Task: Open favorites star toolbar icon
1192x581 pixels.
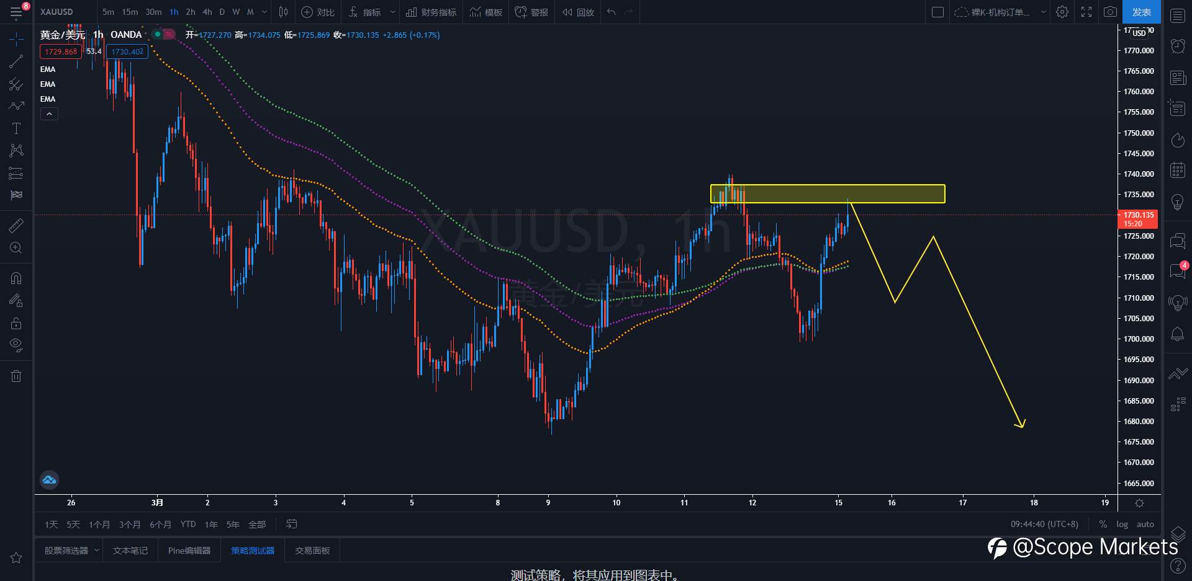Action: pyautogui.click(x=16, y=557)
